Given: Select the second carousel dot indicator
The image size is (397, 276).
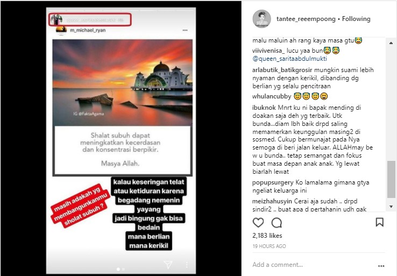Looking at the screenshot, I should [x=123, y=269].
